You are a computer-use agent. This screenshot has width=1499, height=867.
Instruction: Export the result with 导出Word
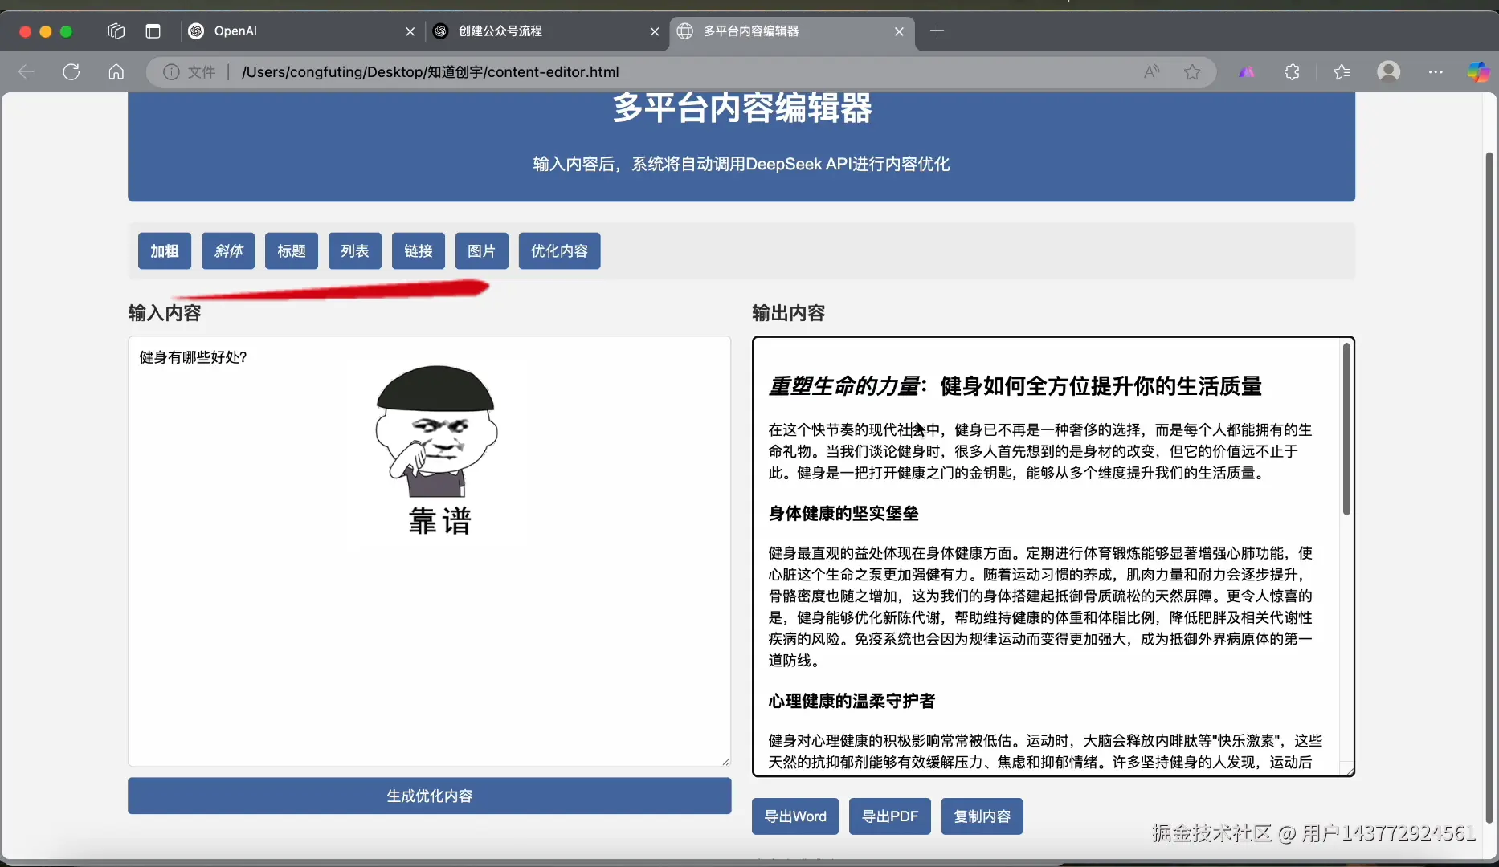[x=794, y=816]
